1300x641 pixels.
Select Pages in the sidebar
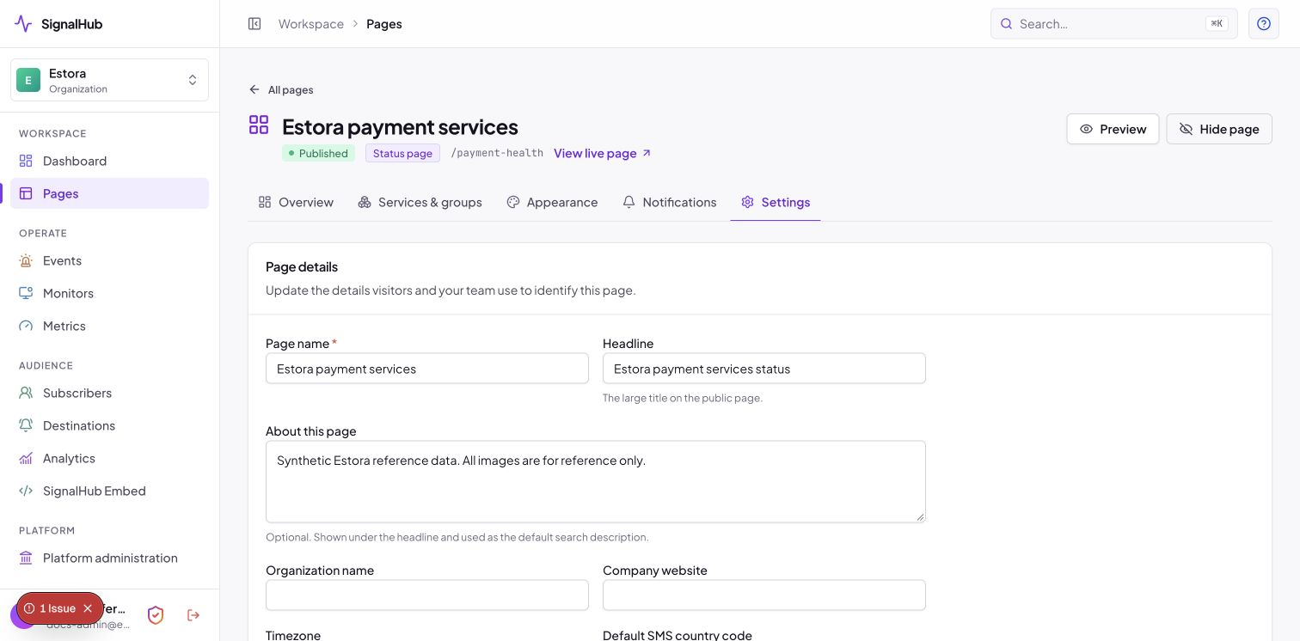coord(109,193)
